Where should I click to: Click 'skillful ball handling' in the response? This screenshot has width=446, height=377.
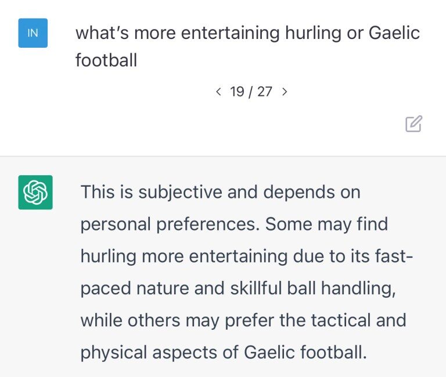point(313,289)
